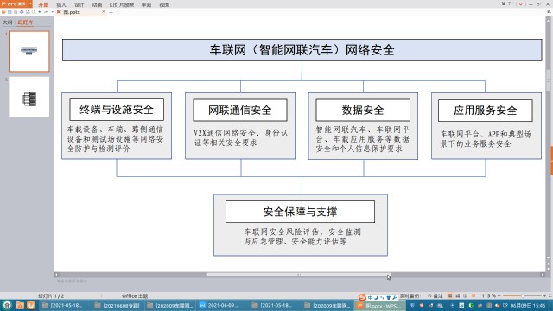Click the save quick-access icon

pos(10,12)
